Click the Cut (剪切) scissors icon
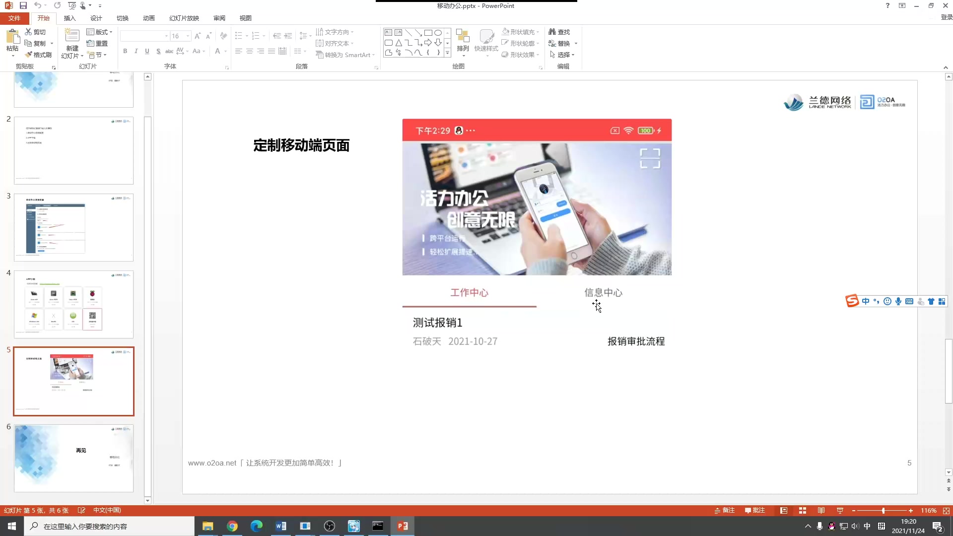Viewport: 953px width, 536px height. coord(28,32)
